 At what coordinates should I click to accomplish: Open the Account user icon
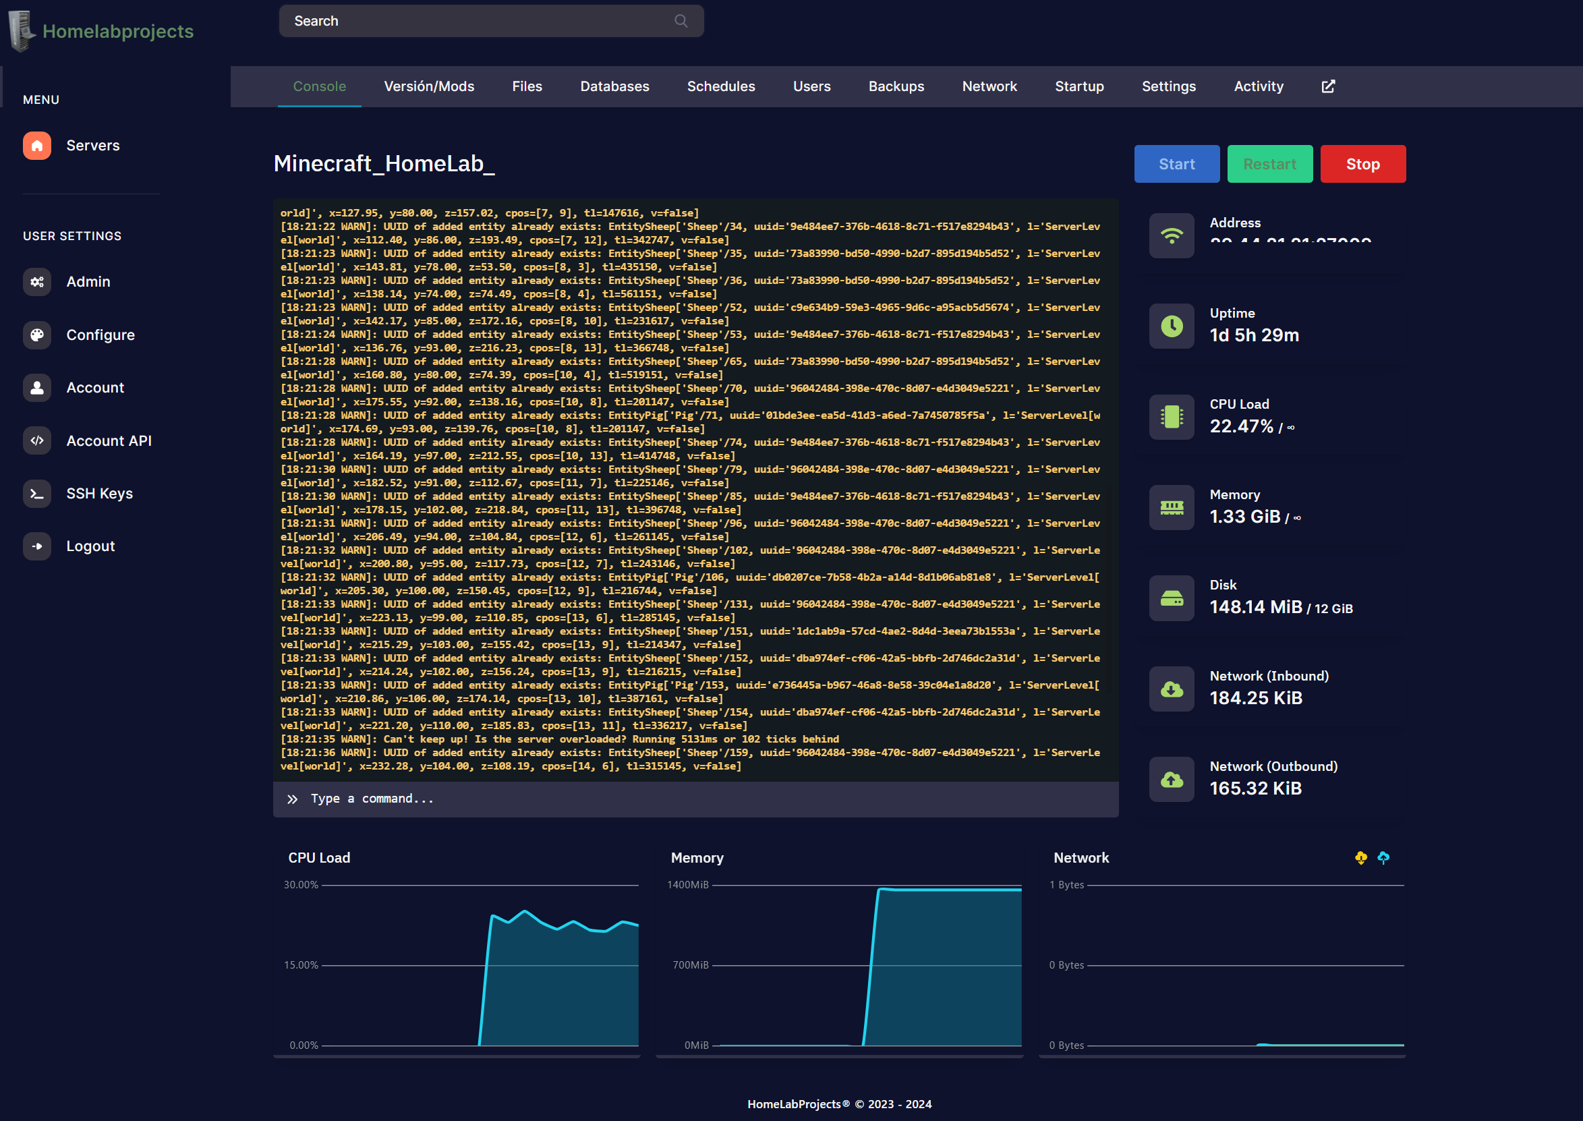coord(36,388)
